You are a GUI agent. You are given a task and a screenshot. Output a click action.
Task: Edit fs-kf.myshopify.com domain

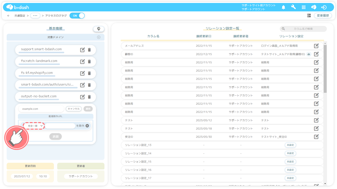click(x=82, y=73)
